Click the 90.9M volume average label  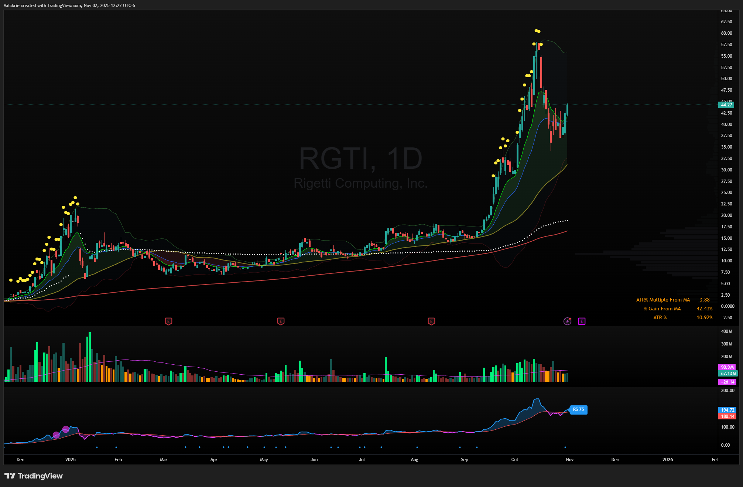(x=727, y=367)
